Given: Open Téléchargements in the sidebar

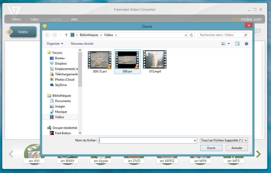Looking at the screenshot, I should tap(64, 74).
